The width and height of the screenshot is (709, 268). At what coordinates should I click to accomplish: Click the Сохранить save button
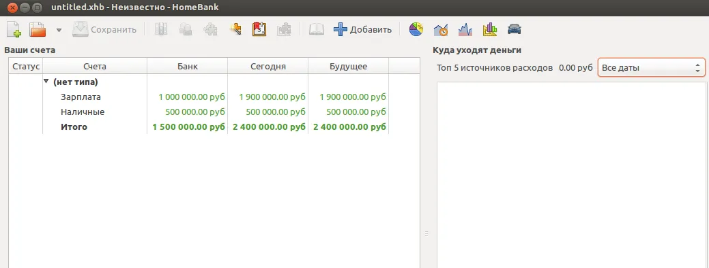point(104,30)
